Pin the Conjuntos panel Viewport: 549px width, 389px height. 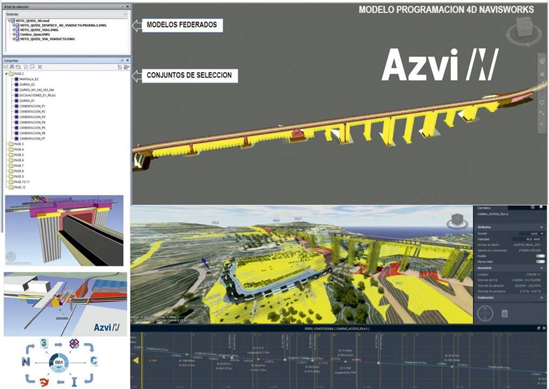[122, 60]
